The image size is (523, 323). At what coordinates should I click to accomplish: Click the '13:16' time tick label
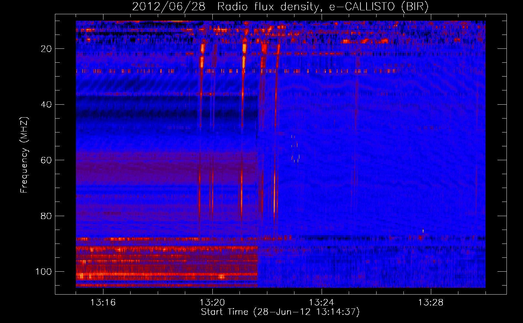click(x=103, y=303)
